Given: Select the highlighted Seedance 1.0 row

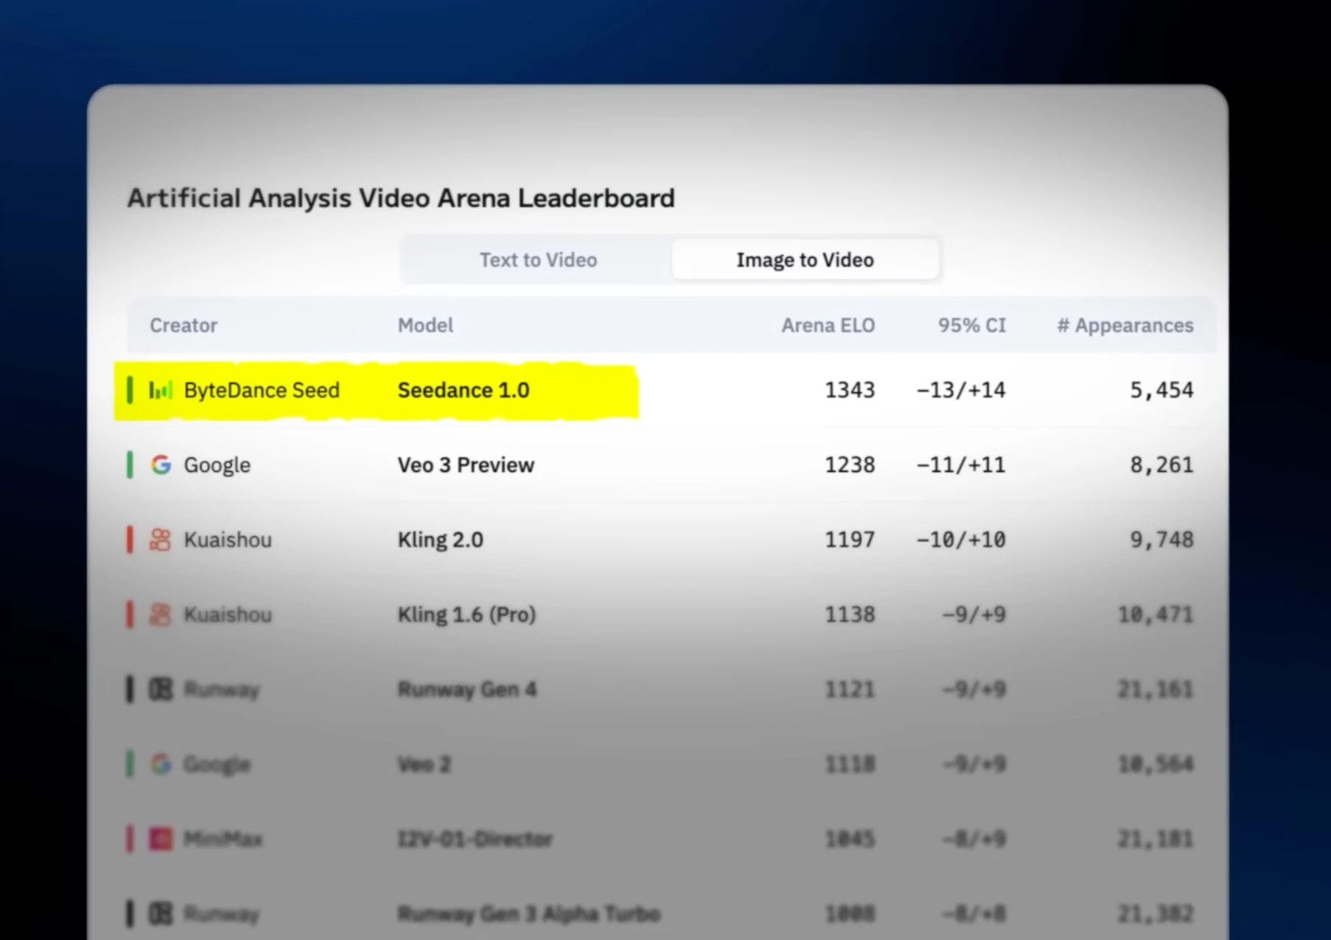Looking at the screenshot, I should (464, 390).
